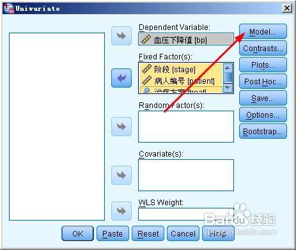296x250 pixels.
Task: Open the Contrasts... dialog
Action: [263, 49]
